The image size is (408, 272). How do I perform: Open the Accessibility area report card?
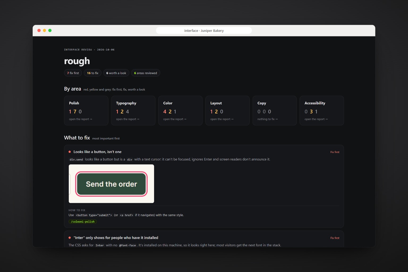point(322,110)
